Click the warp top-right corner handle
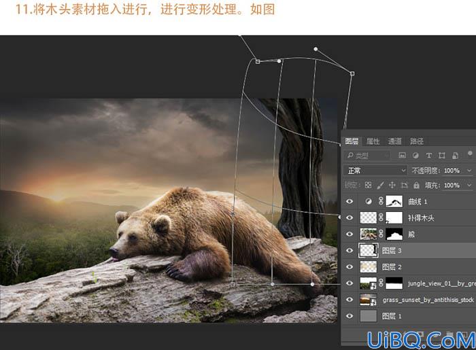 [x=352, y=73]
